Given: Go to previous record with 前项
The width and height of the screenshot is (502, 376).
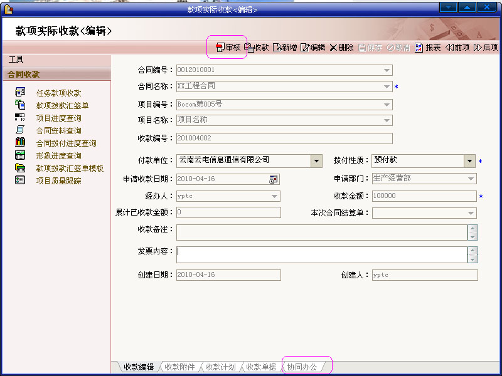Looking at the screenshot, I should click(x=457, y=48).
